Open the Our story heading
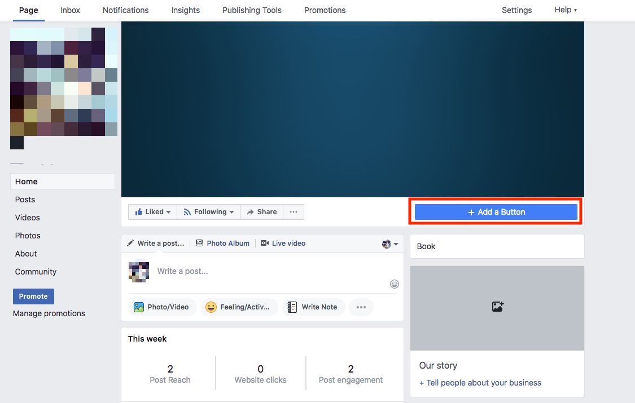 click(438, 365)
